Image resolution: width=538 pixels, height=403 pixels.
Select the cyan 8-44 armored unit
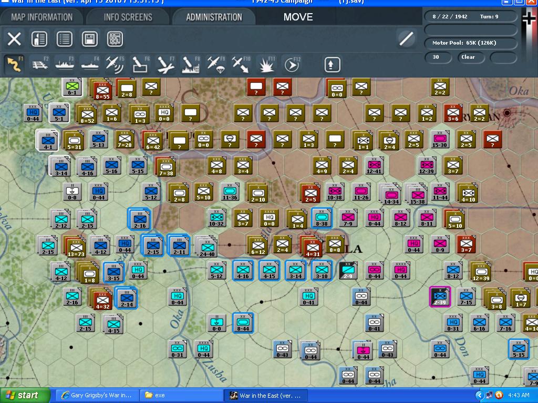243,323
